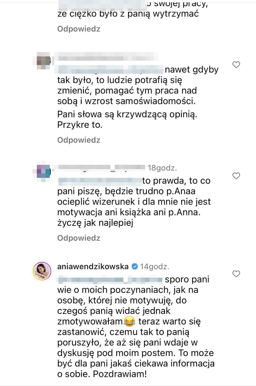This screenshot has width=256, height=386.
Task: Open the aniawendzikowska username link
Action: 93,266
